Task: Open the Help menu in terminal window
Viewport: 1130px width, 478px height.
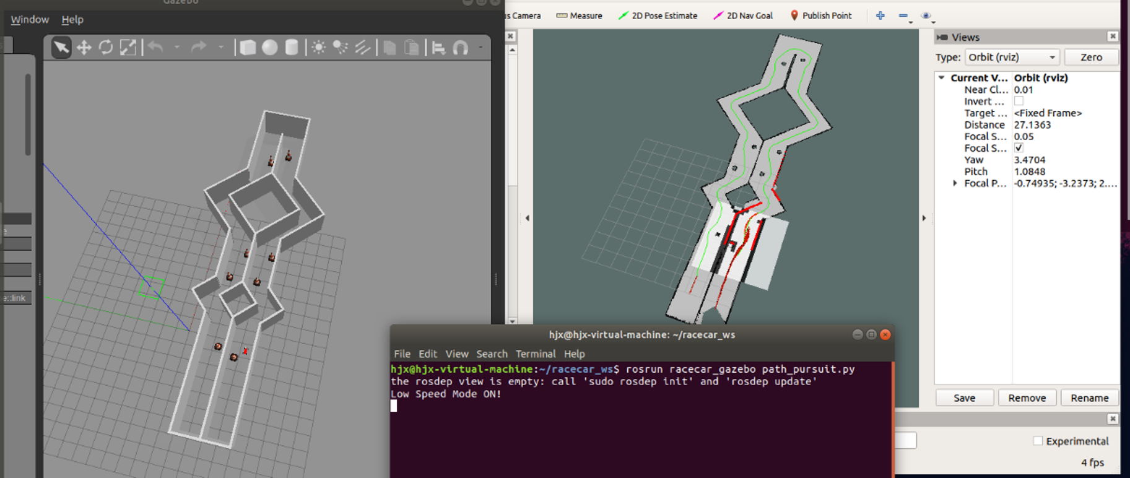Action: click(x=574, y=354)
